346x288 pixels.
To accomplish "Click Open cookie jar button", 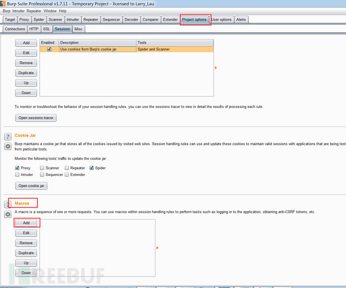I will coord(31,185).
